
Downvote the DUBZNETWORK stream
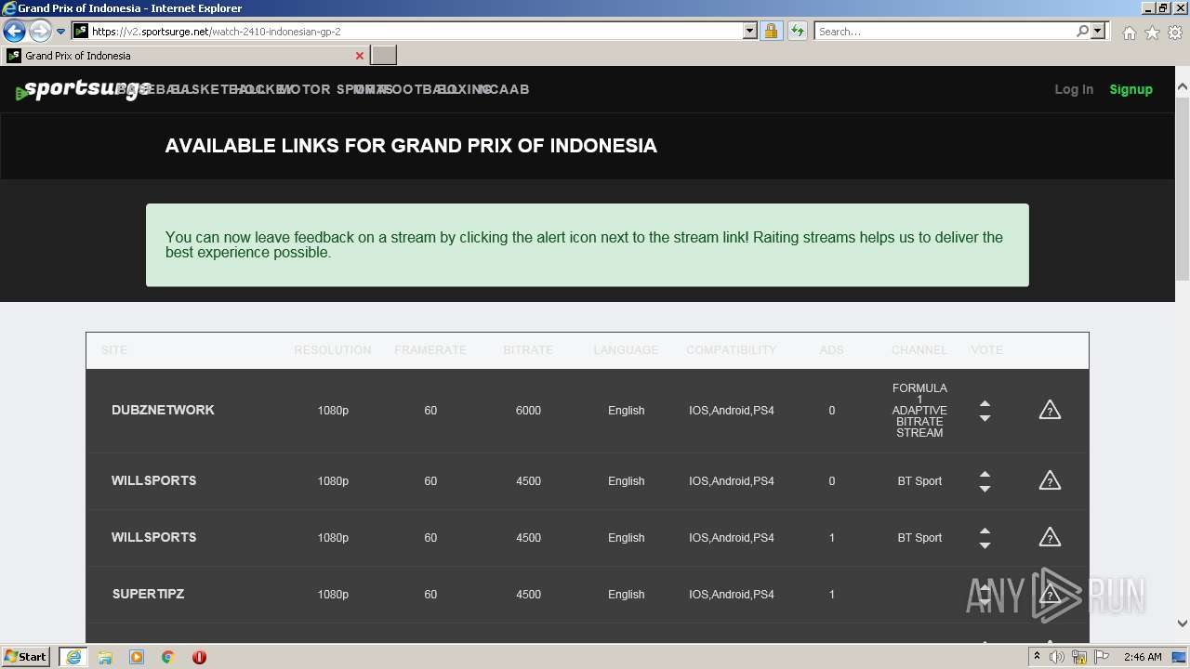[985, 418]
